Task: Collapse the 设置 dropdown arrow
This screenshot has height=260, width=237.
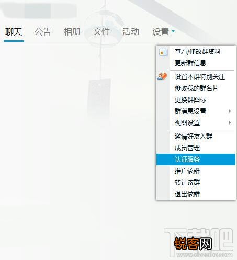Action: [173, 31]
